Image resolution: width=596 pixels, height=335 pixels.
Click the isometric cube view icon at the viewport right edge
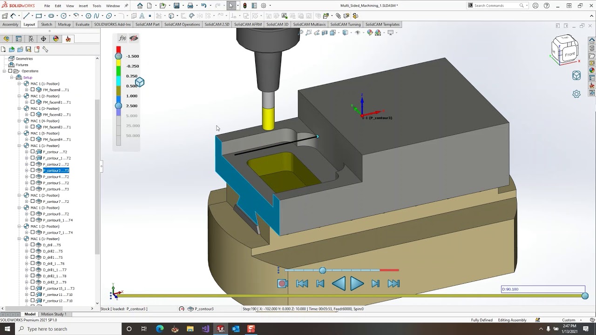pyautogui.click(x=576, y=75)
